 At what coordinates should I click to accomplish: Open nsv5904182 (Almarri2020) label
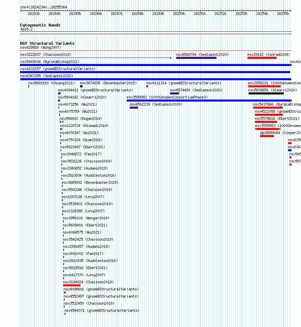82,97
